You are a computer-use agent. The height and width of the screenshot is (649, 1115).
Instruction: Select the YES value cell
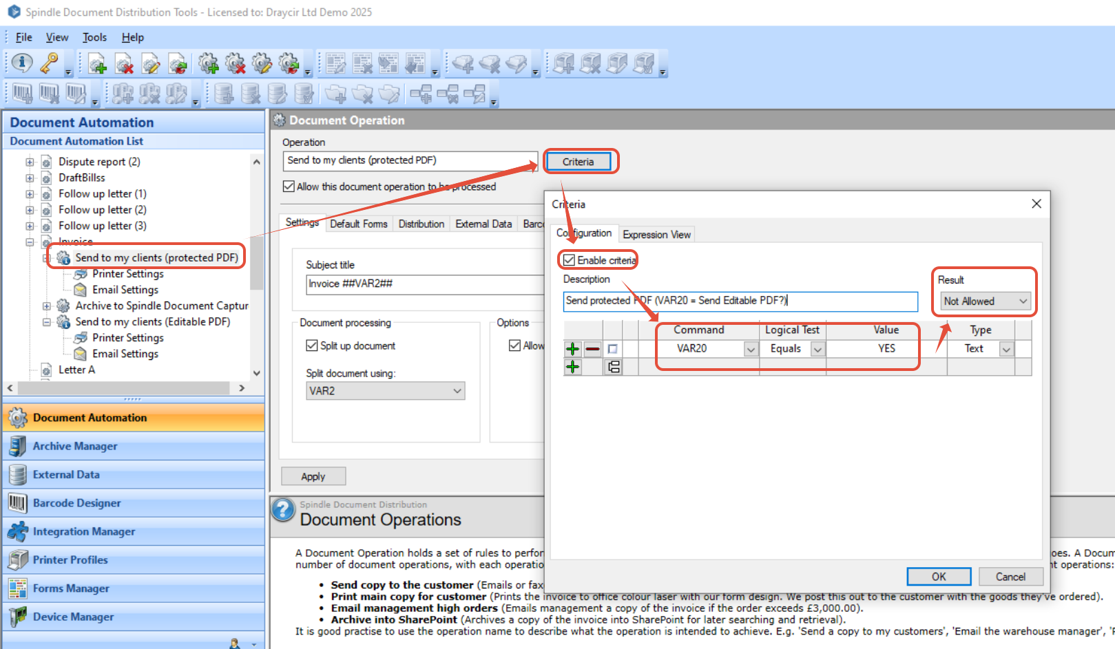point(886,349)
